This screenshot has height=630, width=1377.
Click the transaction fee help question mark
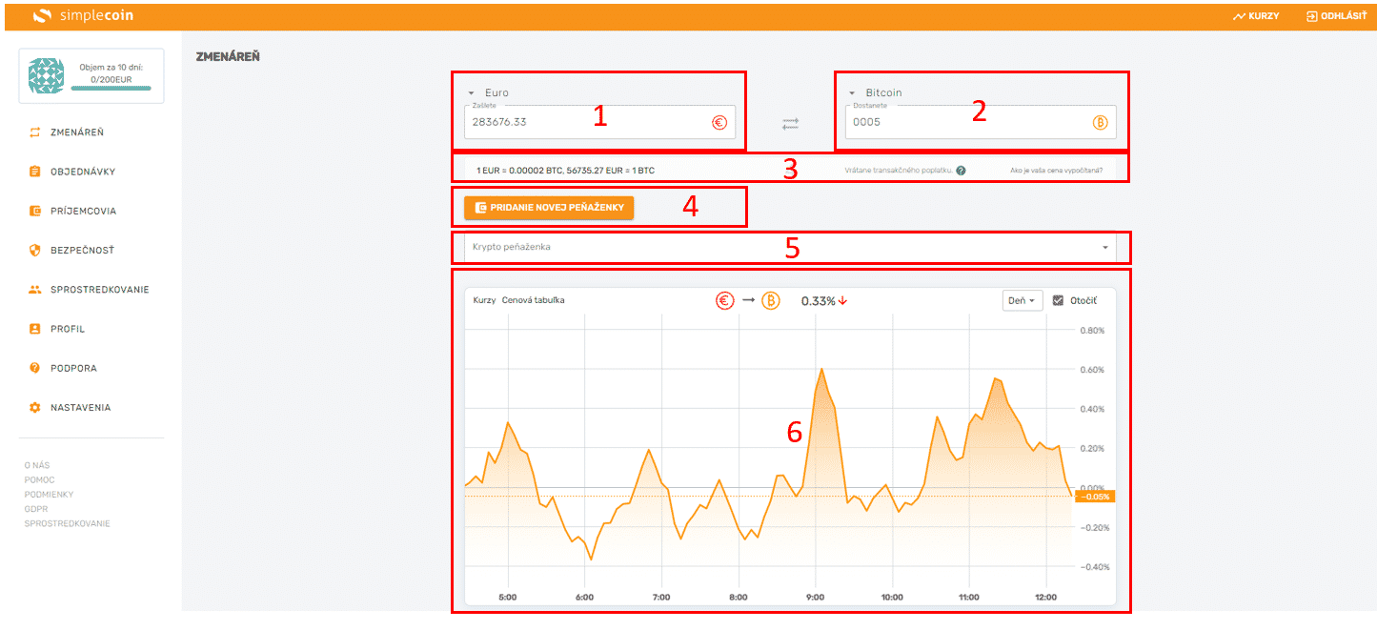click(x=961, y=171)
